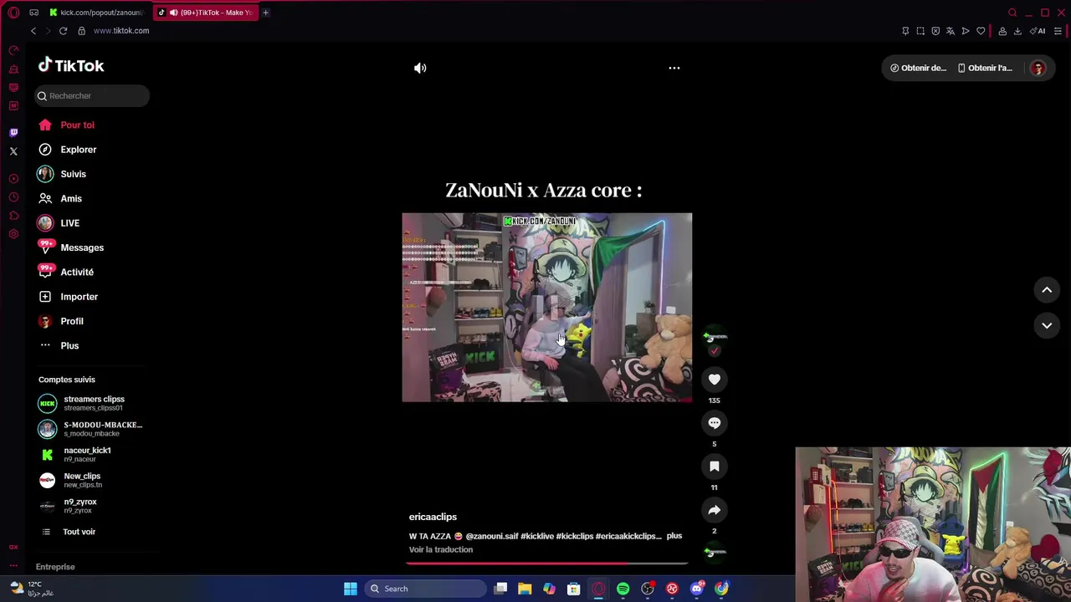Open naceur_kick1 followed account

pos(74,455)
